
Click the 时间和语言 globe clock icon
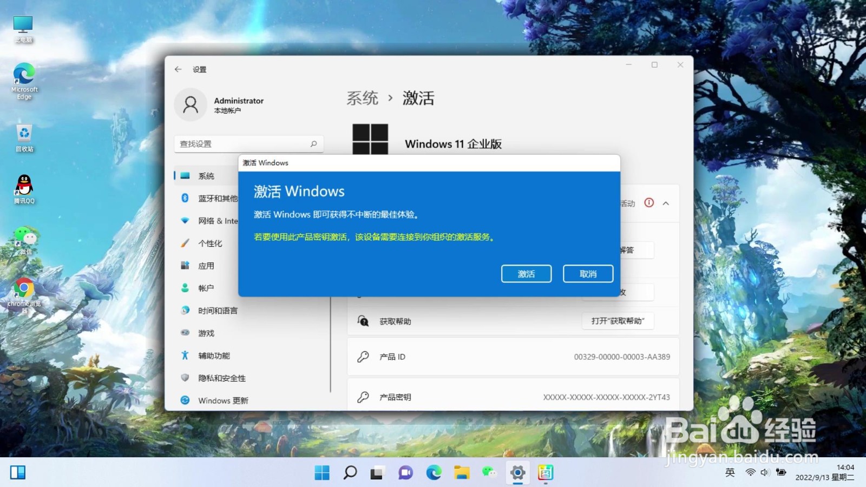tap(185, 310)
